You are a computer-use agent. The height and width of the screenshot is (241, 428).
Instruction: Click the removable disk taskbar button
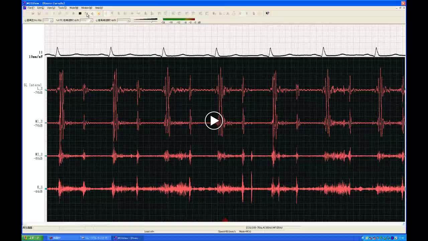point(95,238)
